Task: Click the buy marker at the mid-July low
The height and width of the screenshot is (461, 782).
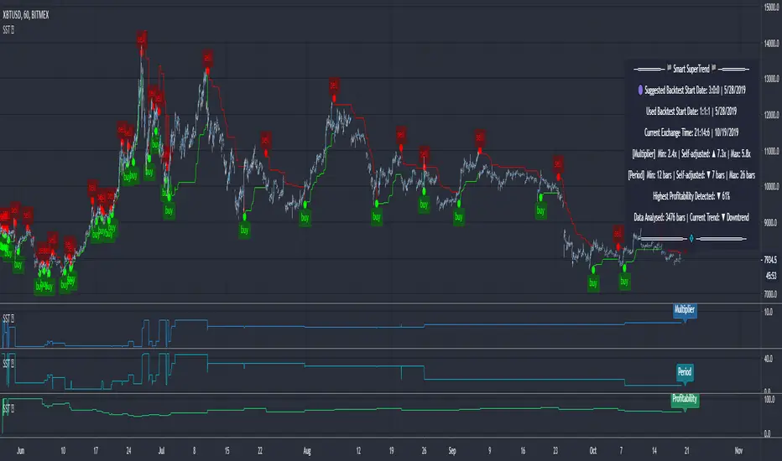Action: point(244,230)
